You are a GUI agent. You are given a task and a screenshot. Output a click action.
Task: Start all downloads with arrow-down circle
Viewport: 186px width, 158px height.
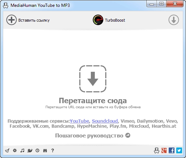coord(174,20)
